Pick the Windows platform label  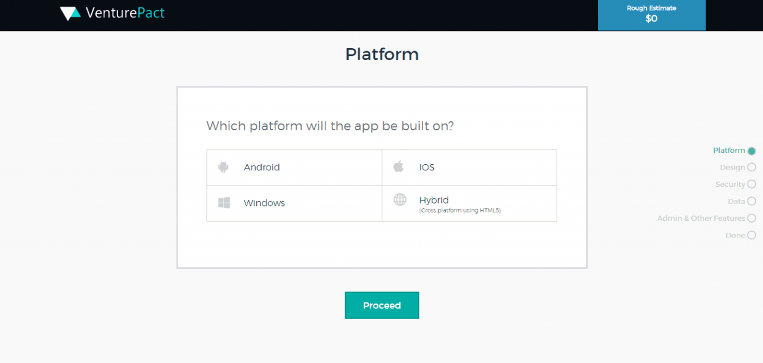pyautogui.click(x=264, y=204)
